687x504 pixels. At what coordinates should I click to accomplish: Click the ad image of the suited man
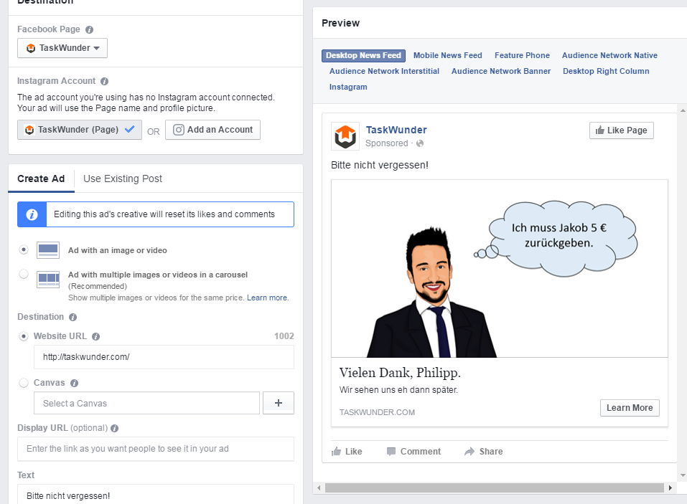tap(500, 269)
